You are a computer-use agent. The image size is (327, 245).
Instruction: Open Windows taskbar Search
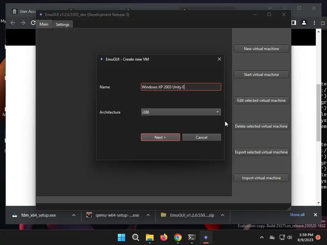point(135,237)
